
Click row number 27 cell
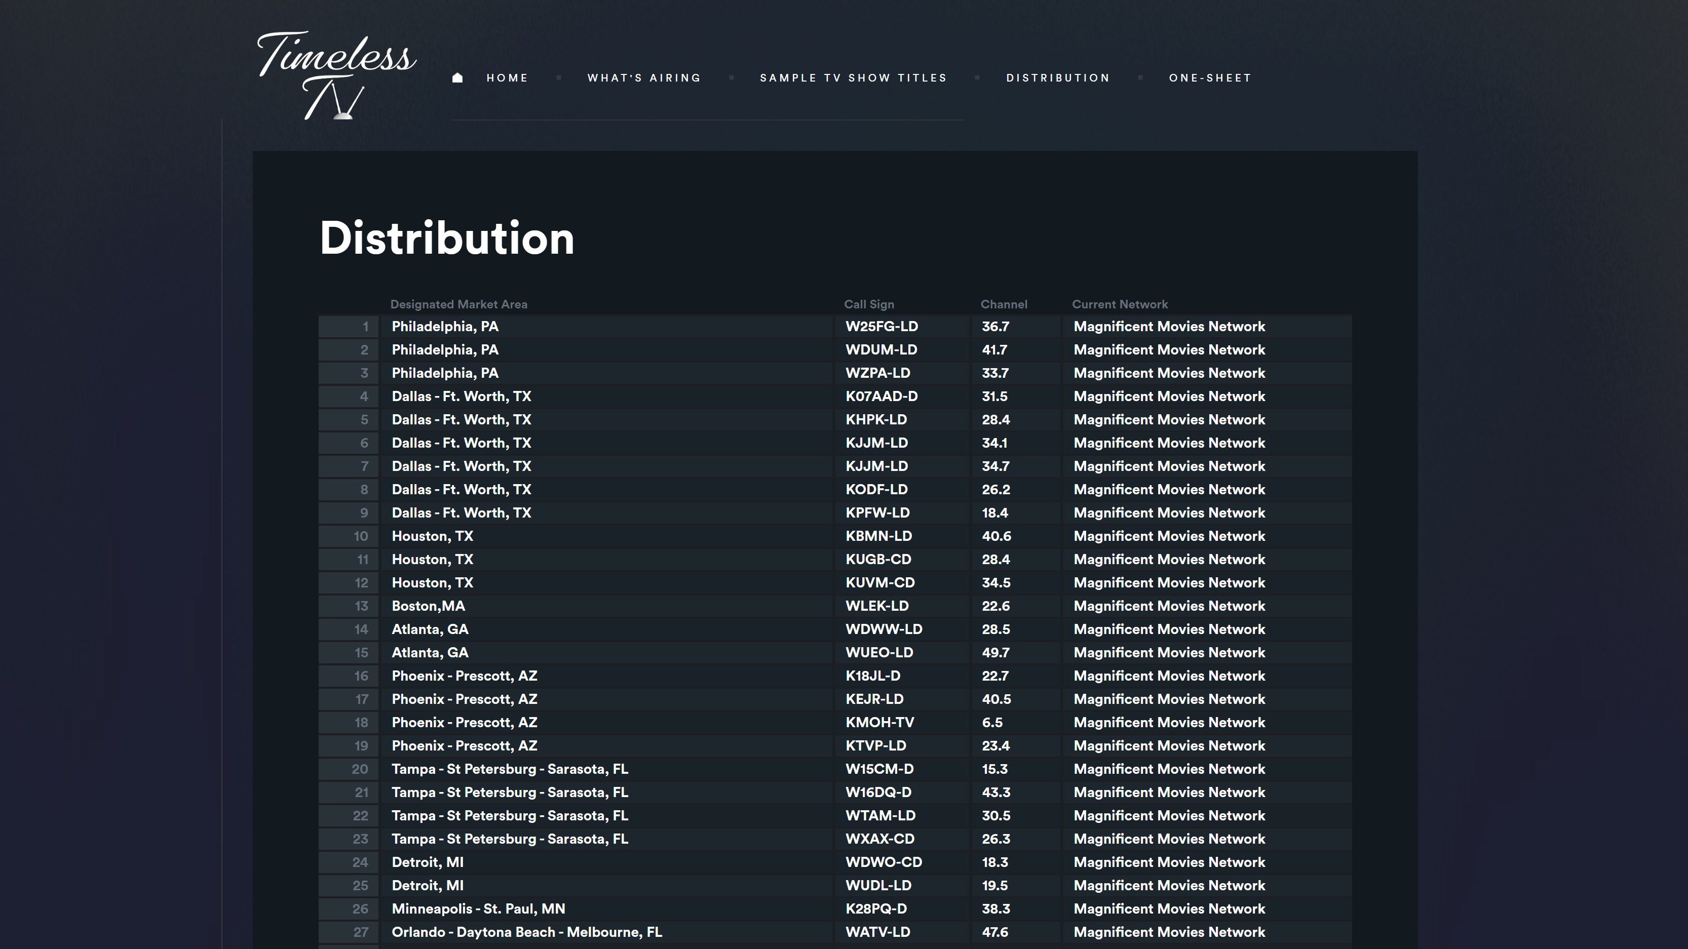349,933
